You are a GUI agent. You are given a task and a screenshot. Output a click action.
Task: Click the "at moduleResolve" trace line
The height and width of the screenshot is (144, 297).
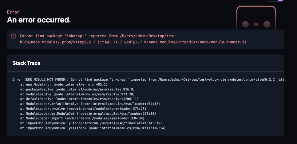77,94
